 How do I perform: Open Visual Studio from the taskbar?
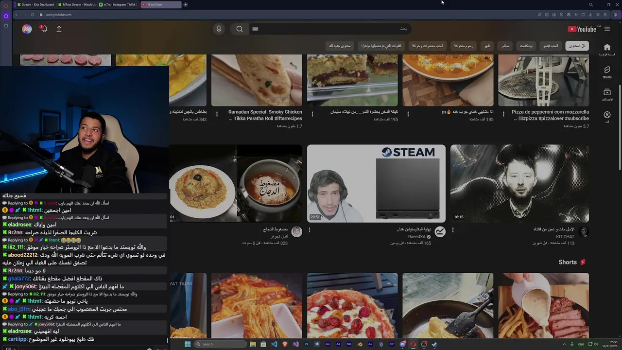[295, 344]
